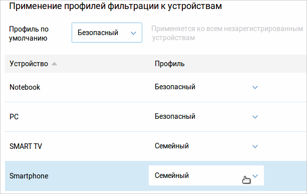This screenshot has width=307, height=194.
Task: Select the PC device row
Action: 156,117
